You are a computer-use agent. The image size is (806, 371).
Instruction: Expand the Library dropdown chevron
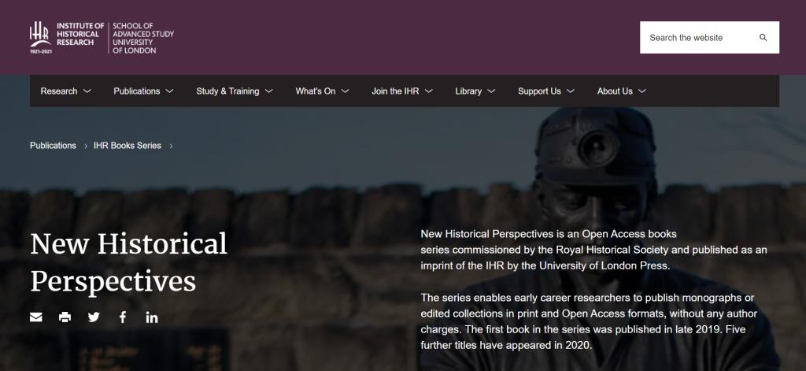491,91
